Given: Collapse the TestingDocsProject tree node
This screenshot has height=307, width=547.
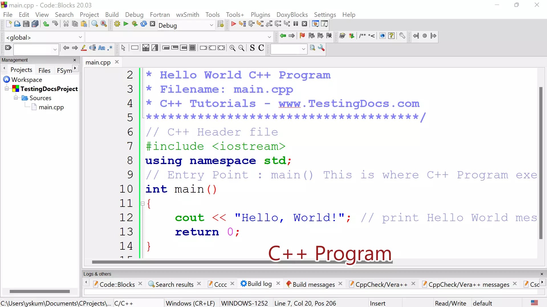Looking at the screenshot, I should [7, 89].
